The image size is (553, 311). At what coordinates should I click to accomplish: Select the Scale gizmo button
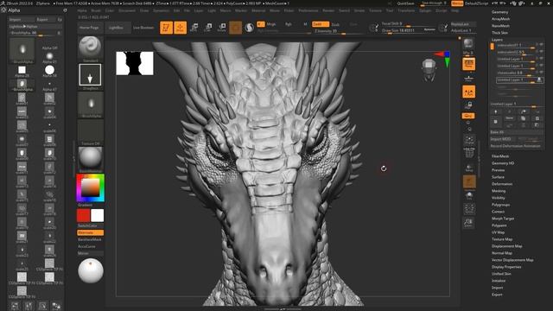pos(208,28)
